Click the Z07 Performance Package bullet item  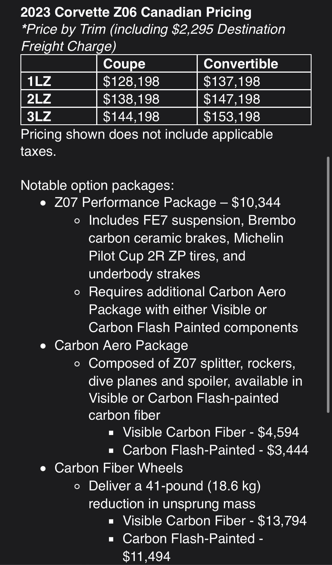pos(167,203)
